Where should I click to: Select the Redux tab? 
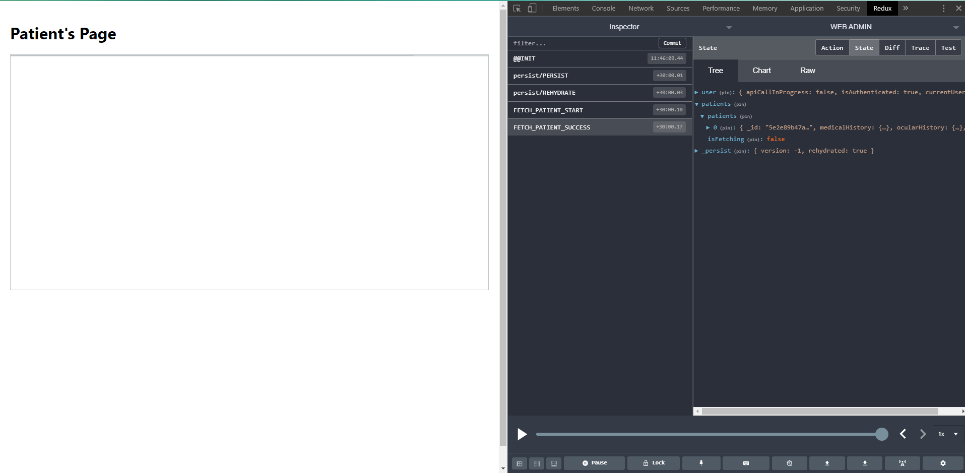pos(882,9)
